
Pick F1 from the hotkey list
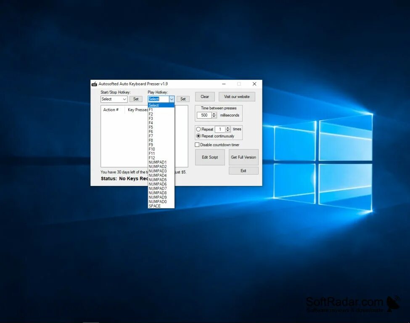161,110
